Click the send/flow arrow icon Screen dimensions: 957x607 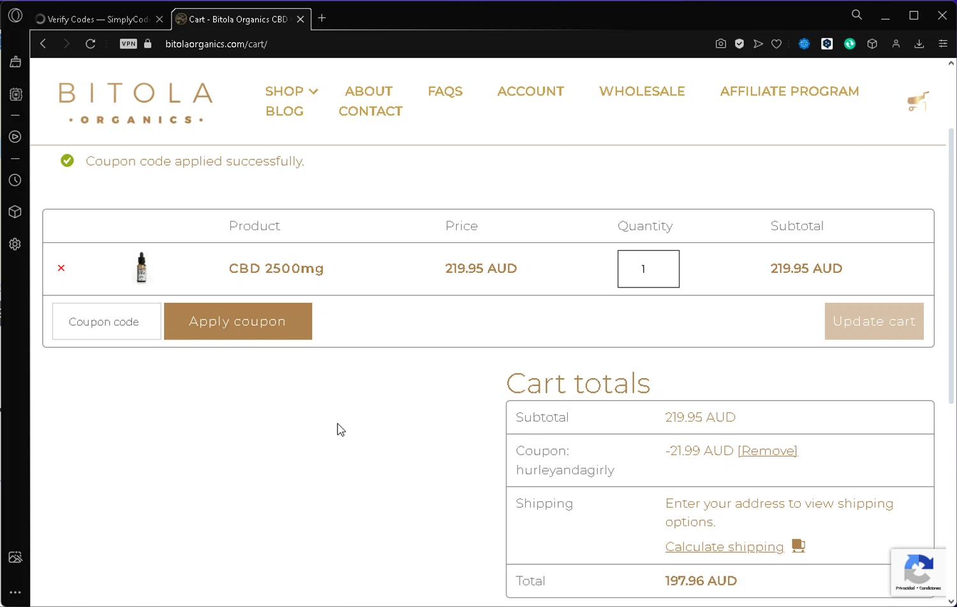coord(758,44)
